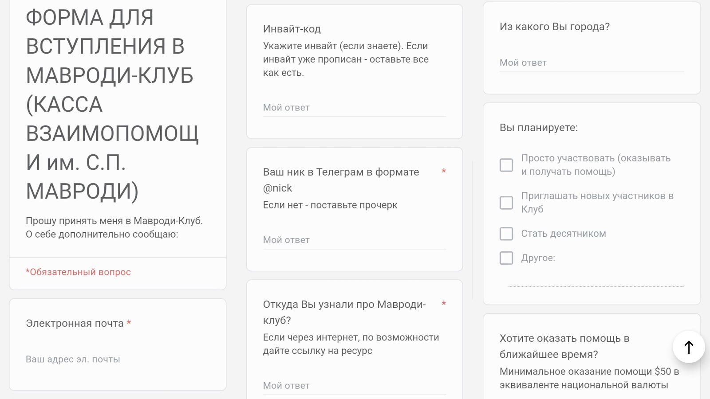Click the 'Из какого Вы города?' heading

pos(555,27)
